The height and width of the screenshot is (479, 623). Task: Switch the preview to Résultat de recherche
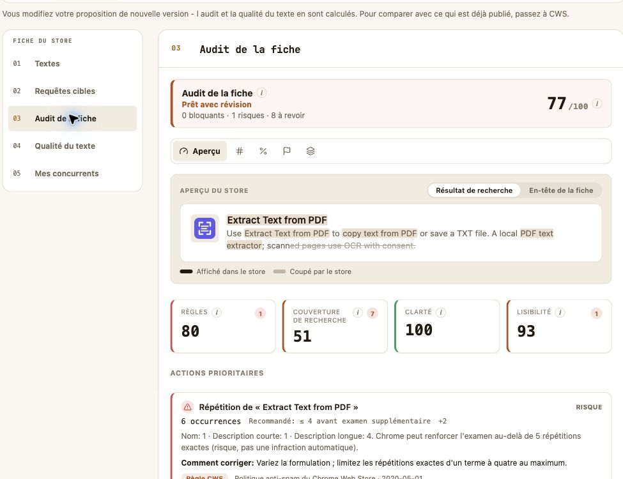474,190
